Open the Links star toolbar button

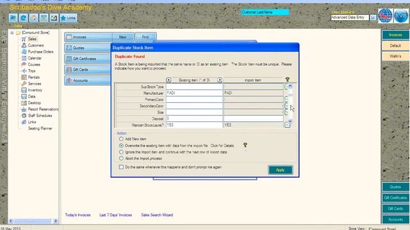pos(69,18)
